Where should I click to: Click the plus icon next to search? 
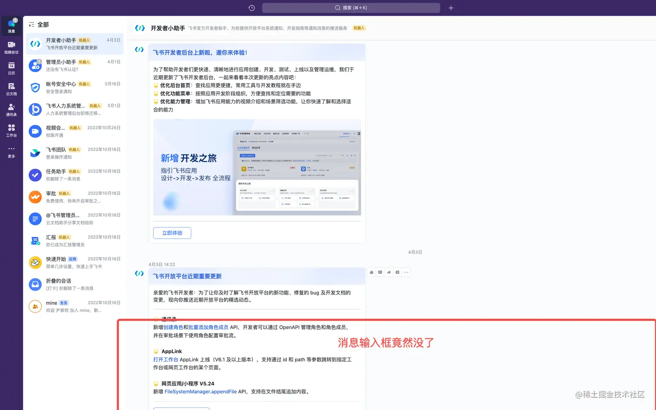tap(451, 8)
